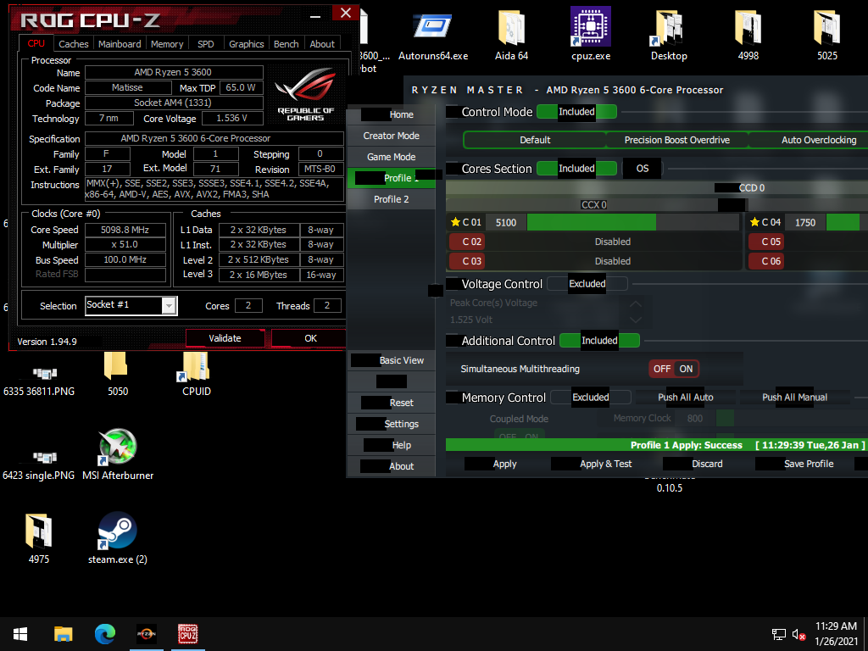Turn Simultaneous Multithreading OFF
This screenshot has height=651, width=868.
[661, 369]
